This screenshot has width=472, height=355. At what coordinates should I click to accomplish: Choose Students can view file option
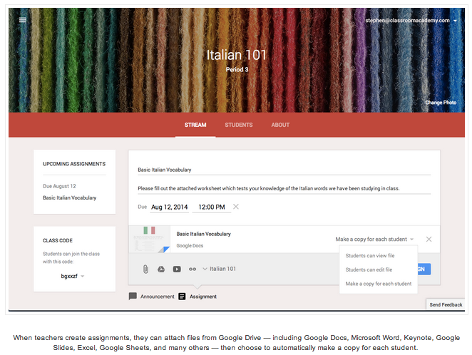coord(369,255)
